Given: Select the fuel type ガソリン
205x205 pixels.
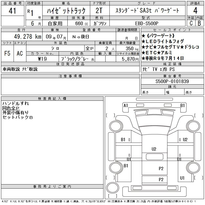Looking at the screenshot, I should tap(100, 23).
